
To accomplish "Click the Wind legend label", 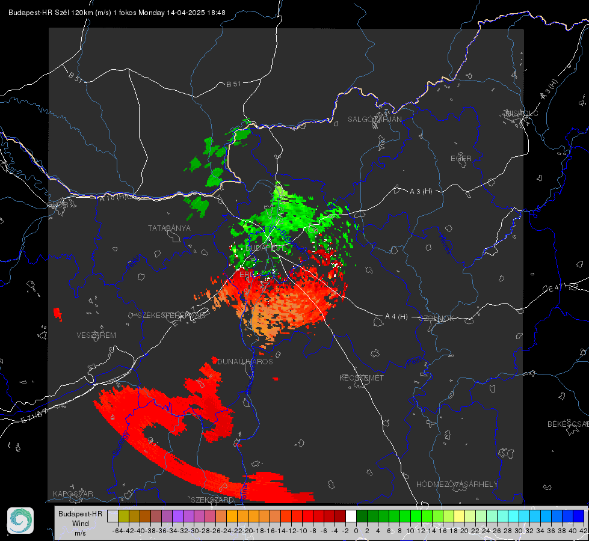I will pos(81,524).
